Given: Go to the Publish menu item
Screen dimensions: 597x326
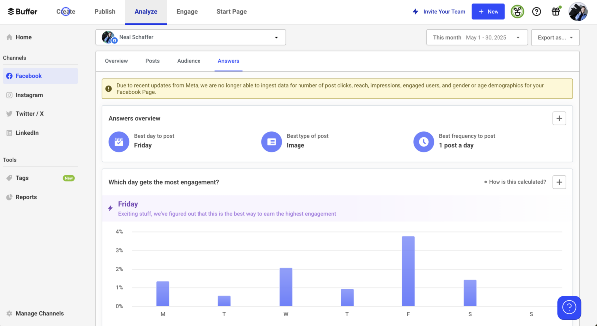Looking at the screenshot, I should (105, 12).
